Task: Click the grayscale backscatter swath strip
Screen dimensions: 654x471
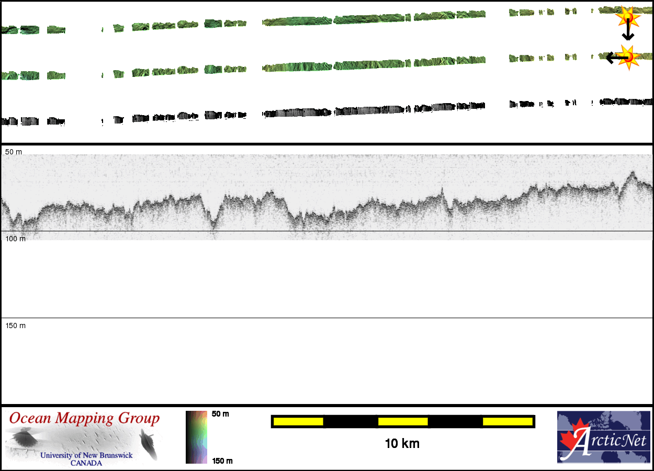Action: pyautogui.click(x=366, y=111)
